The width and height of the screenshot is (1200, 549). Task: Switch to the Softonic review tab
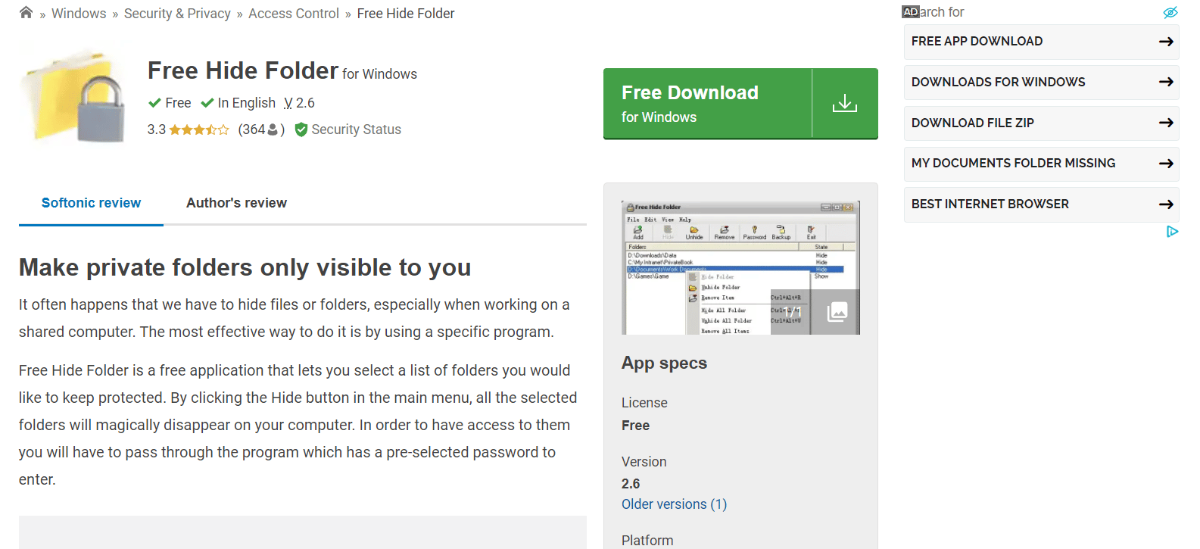tap(91, 203)
